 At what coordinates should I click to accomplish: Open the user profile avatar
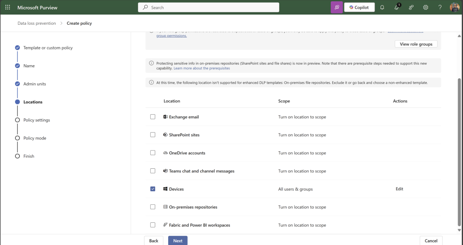pos(454,7)
